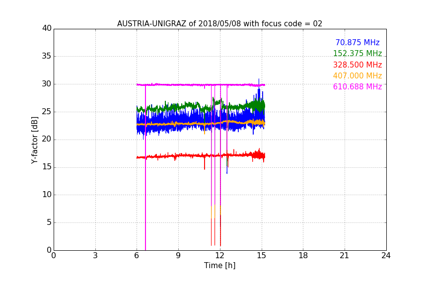Click the y-axis tick value 25

coord(47,112)
